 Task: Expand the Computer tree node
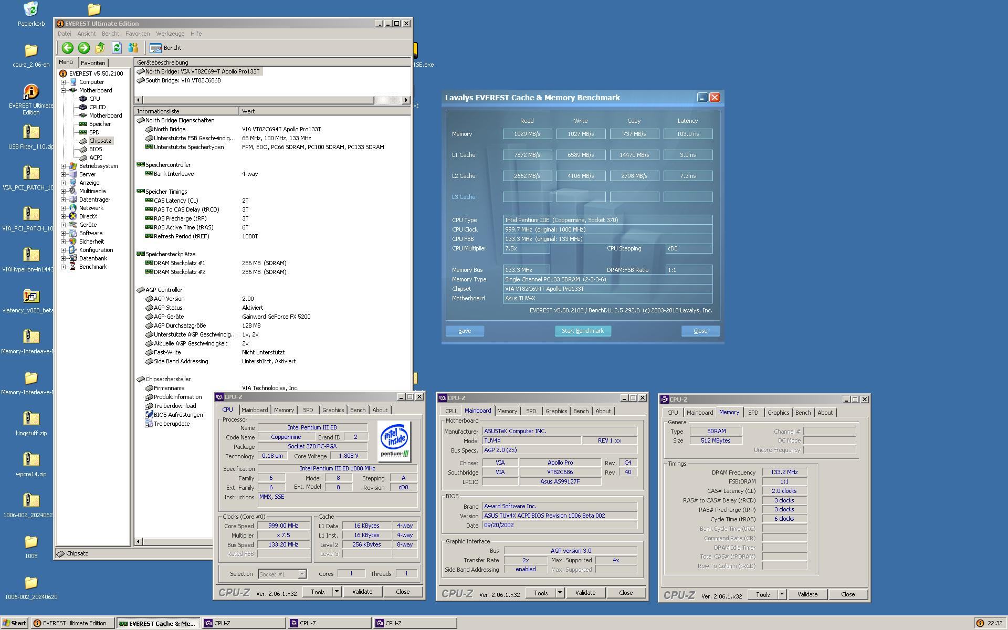click(x=64, y=82)
